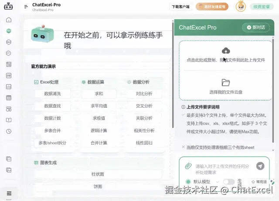
Task: Select the PPT hexagon sidebar icon
Action: [x=9, y=53]
